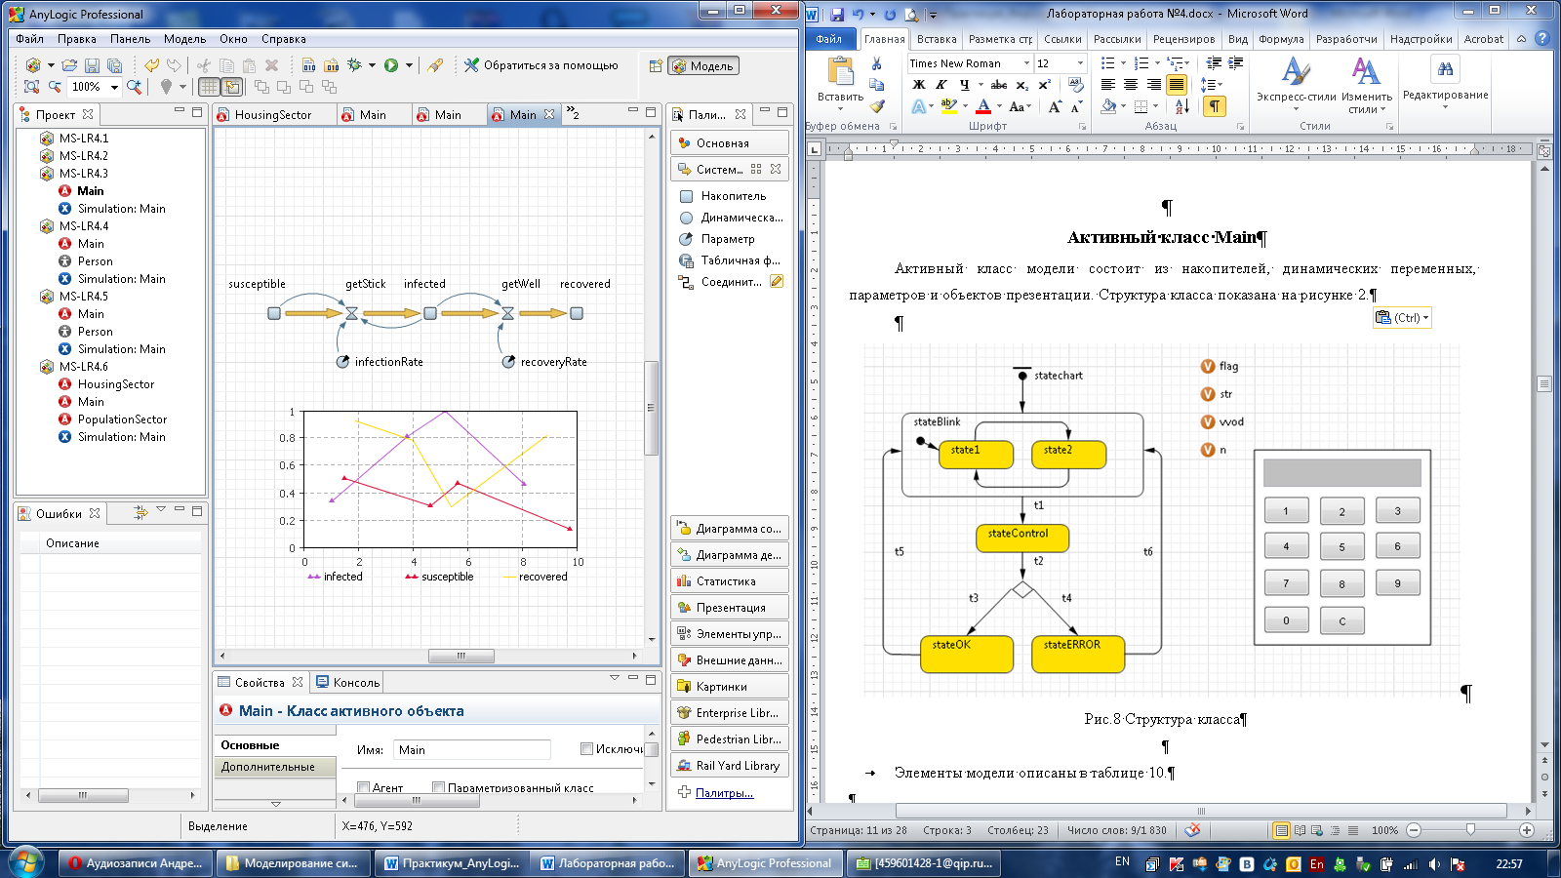Run the model with green play icon

(391, 65)
